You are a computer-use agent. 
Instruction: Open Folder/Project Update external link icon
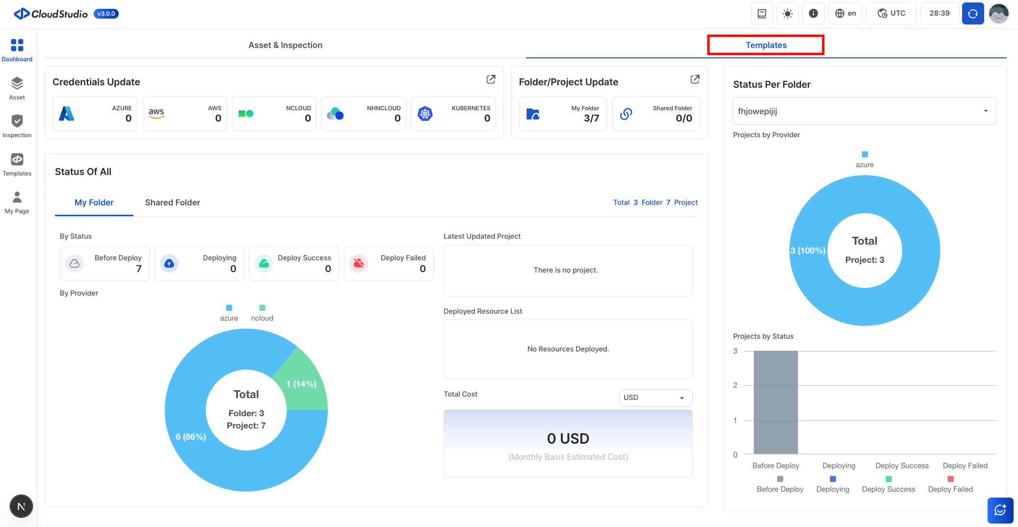coord(695,79)
